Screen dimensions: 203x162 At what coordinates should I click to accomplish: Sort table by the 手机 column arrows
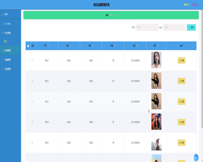tap(137, 46)
